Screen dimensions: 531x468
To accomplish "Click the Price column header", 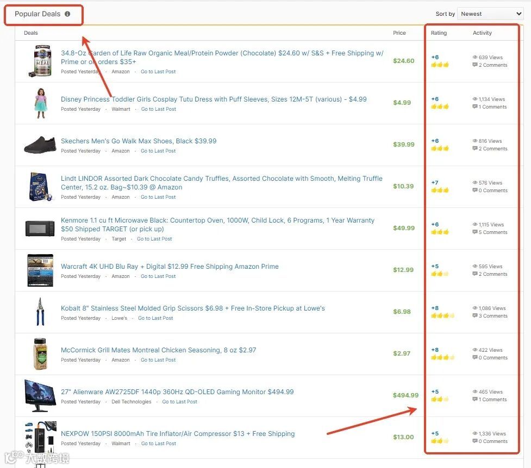I will [399, 33].
